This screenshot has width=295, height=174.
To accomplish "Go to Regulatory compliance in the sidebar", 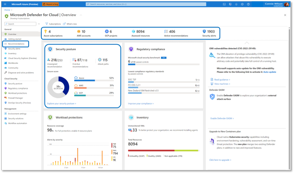I will point(18,88).
